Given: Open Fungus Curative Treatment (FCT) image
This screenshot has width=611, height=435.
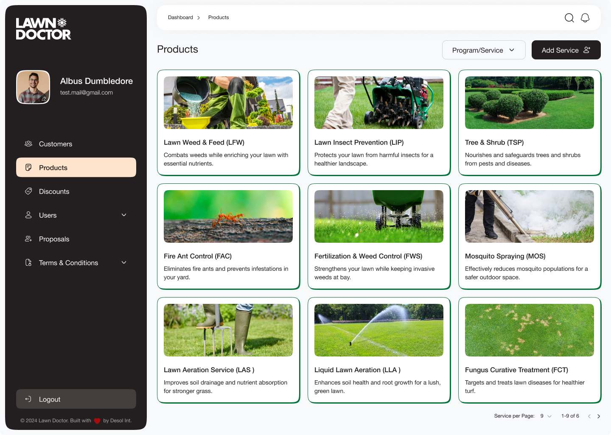Looking at the screenshot, I should pyautogui.click(x=530, y=330).
